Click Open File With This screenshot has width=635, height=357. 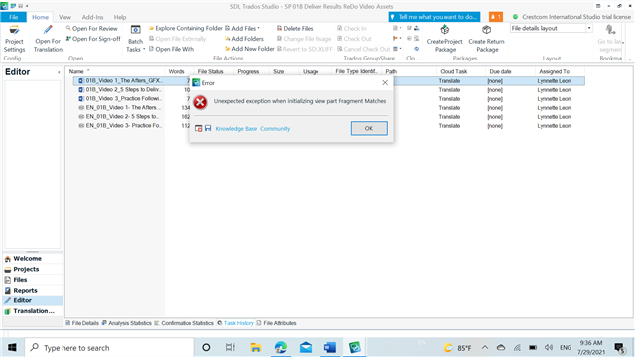[x=172, y=49]
